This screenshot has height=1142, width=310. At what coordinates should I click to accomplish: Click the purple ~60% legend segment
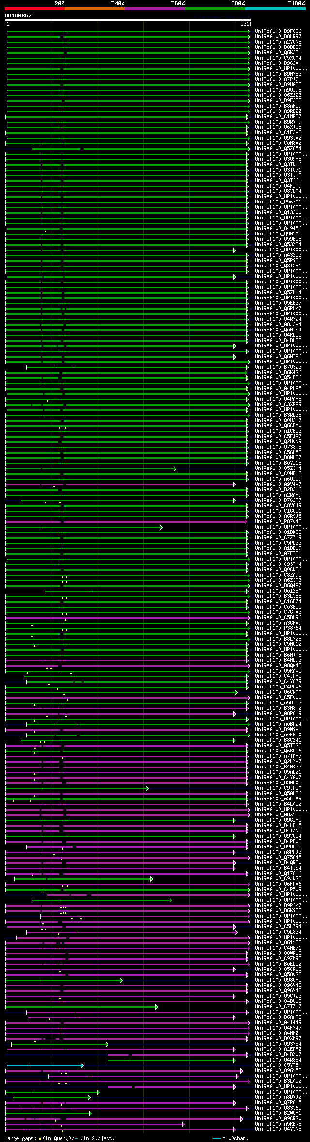click(x=155, y=9)
